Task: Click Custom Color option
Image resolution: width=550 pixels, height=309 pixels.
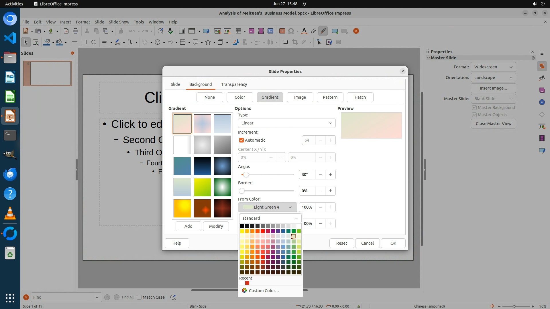Action: [264, 291]
